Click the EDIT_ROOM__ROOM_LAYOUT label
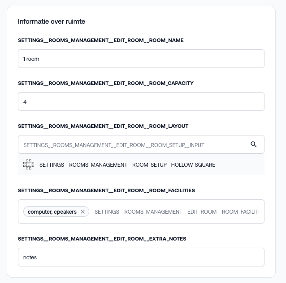Viewport: 286px width, 283px height. [103, 126]
